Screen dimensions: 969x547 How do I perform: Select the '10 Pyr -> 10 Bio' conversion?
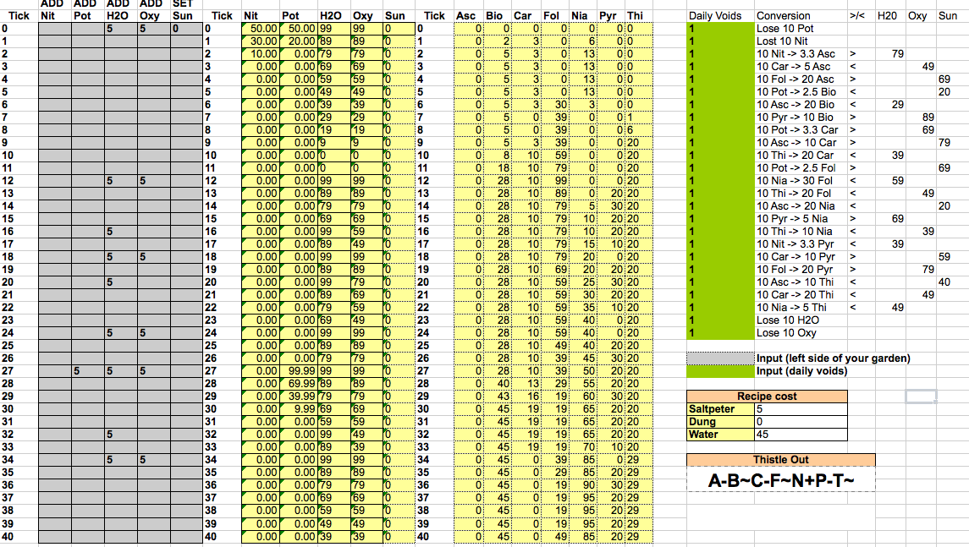[x=801, y=118]
